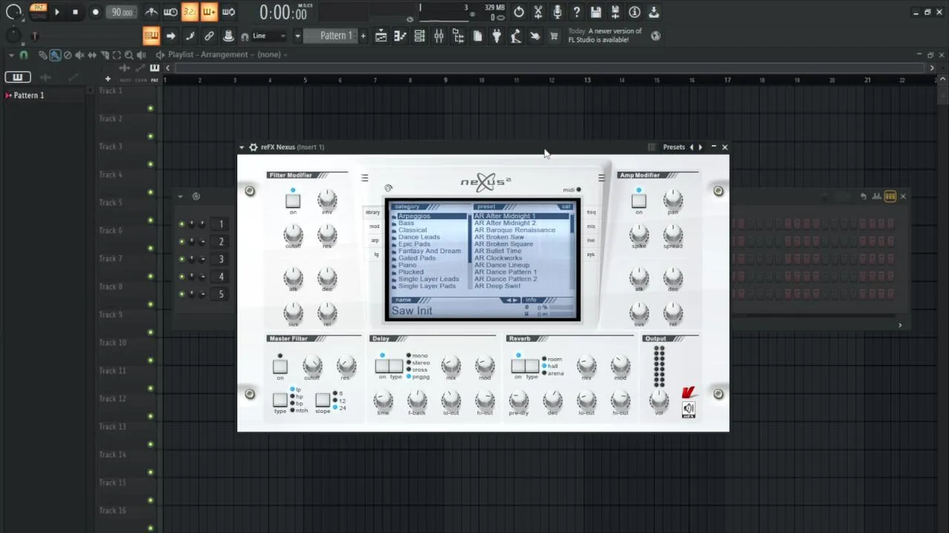Open the mix tab in Nexus
This screenshot has height=533, width=949.
point(591,227)
